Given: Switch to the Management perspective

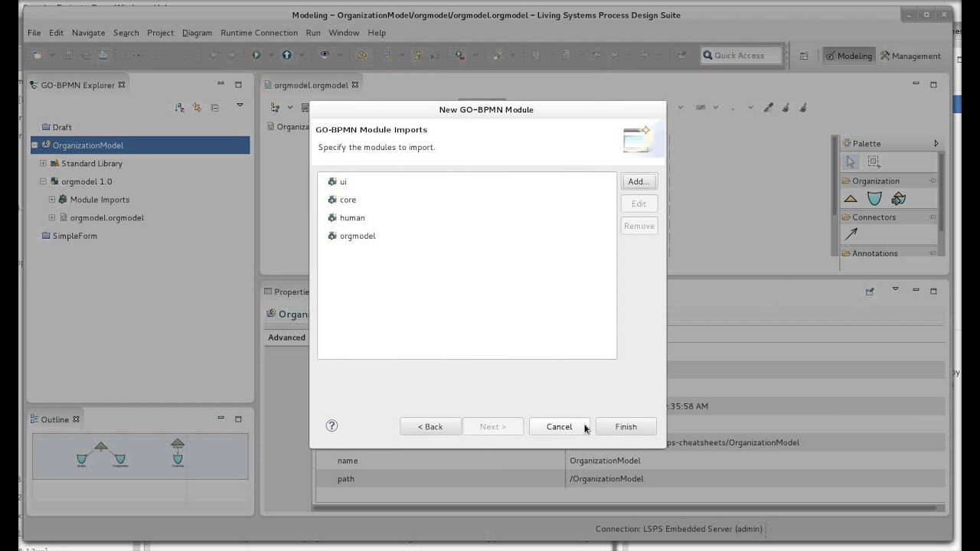Looking at the screenshot, I should (x=910, y=56).
